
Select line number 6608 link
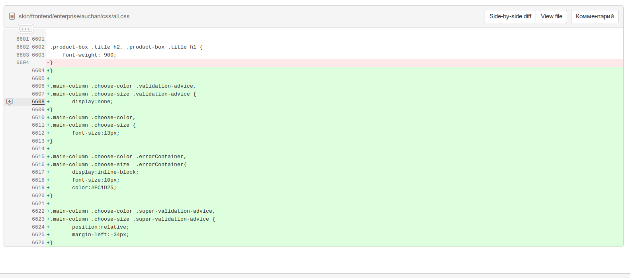[x=38, y=102]
